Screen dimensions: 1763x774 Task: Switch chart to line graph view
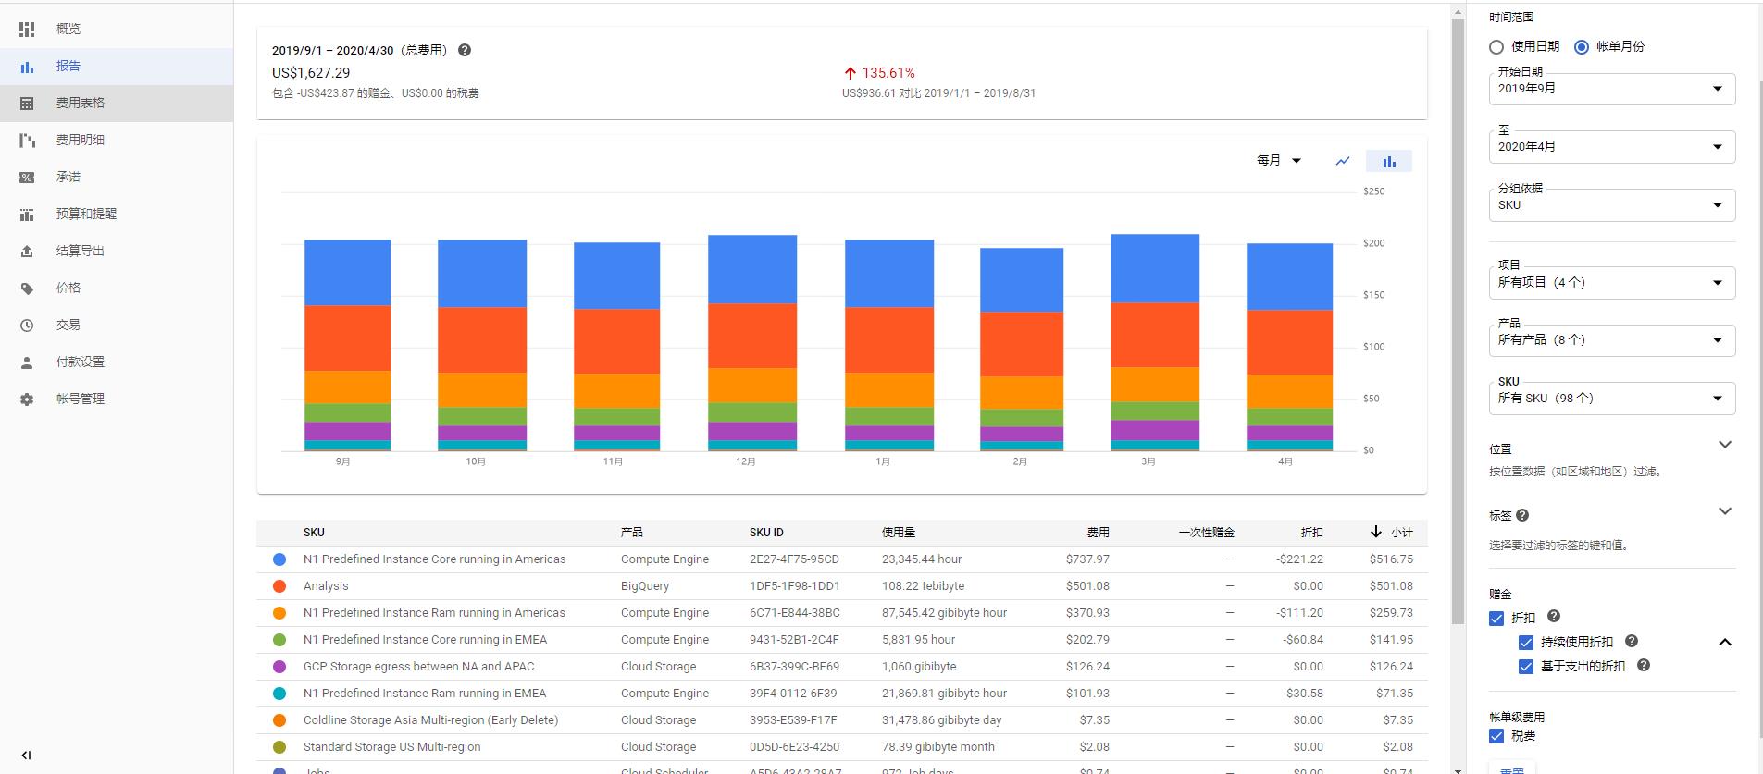pos(1343,161)
